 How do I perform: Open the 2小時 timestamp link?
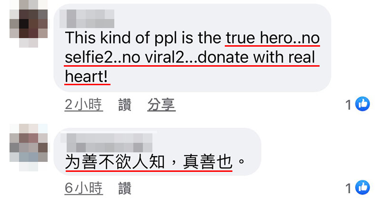(84, 105)
